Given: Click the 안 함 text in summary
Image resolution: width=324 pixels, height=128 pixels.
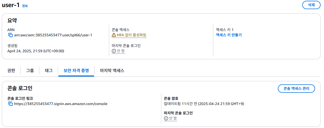Looking at the screenshot, I should point(121,51).
